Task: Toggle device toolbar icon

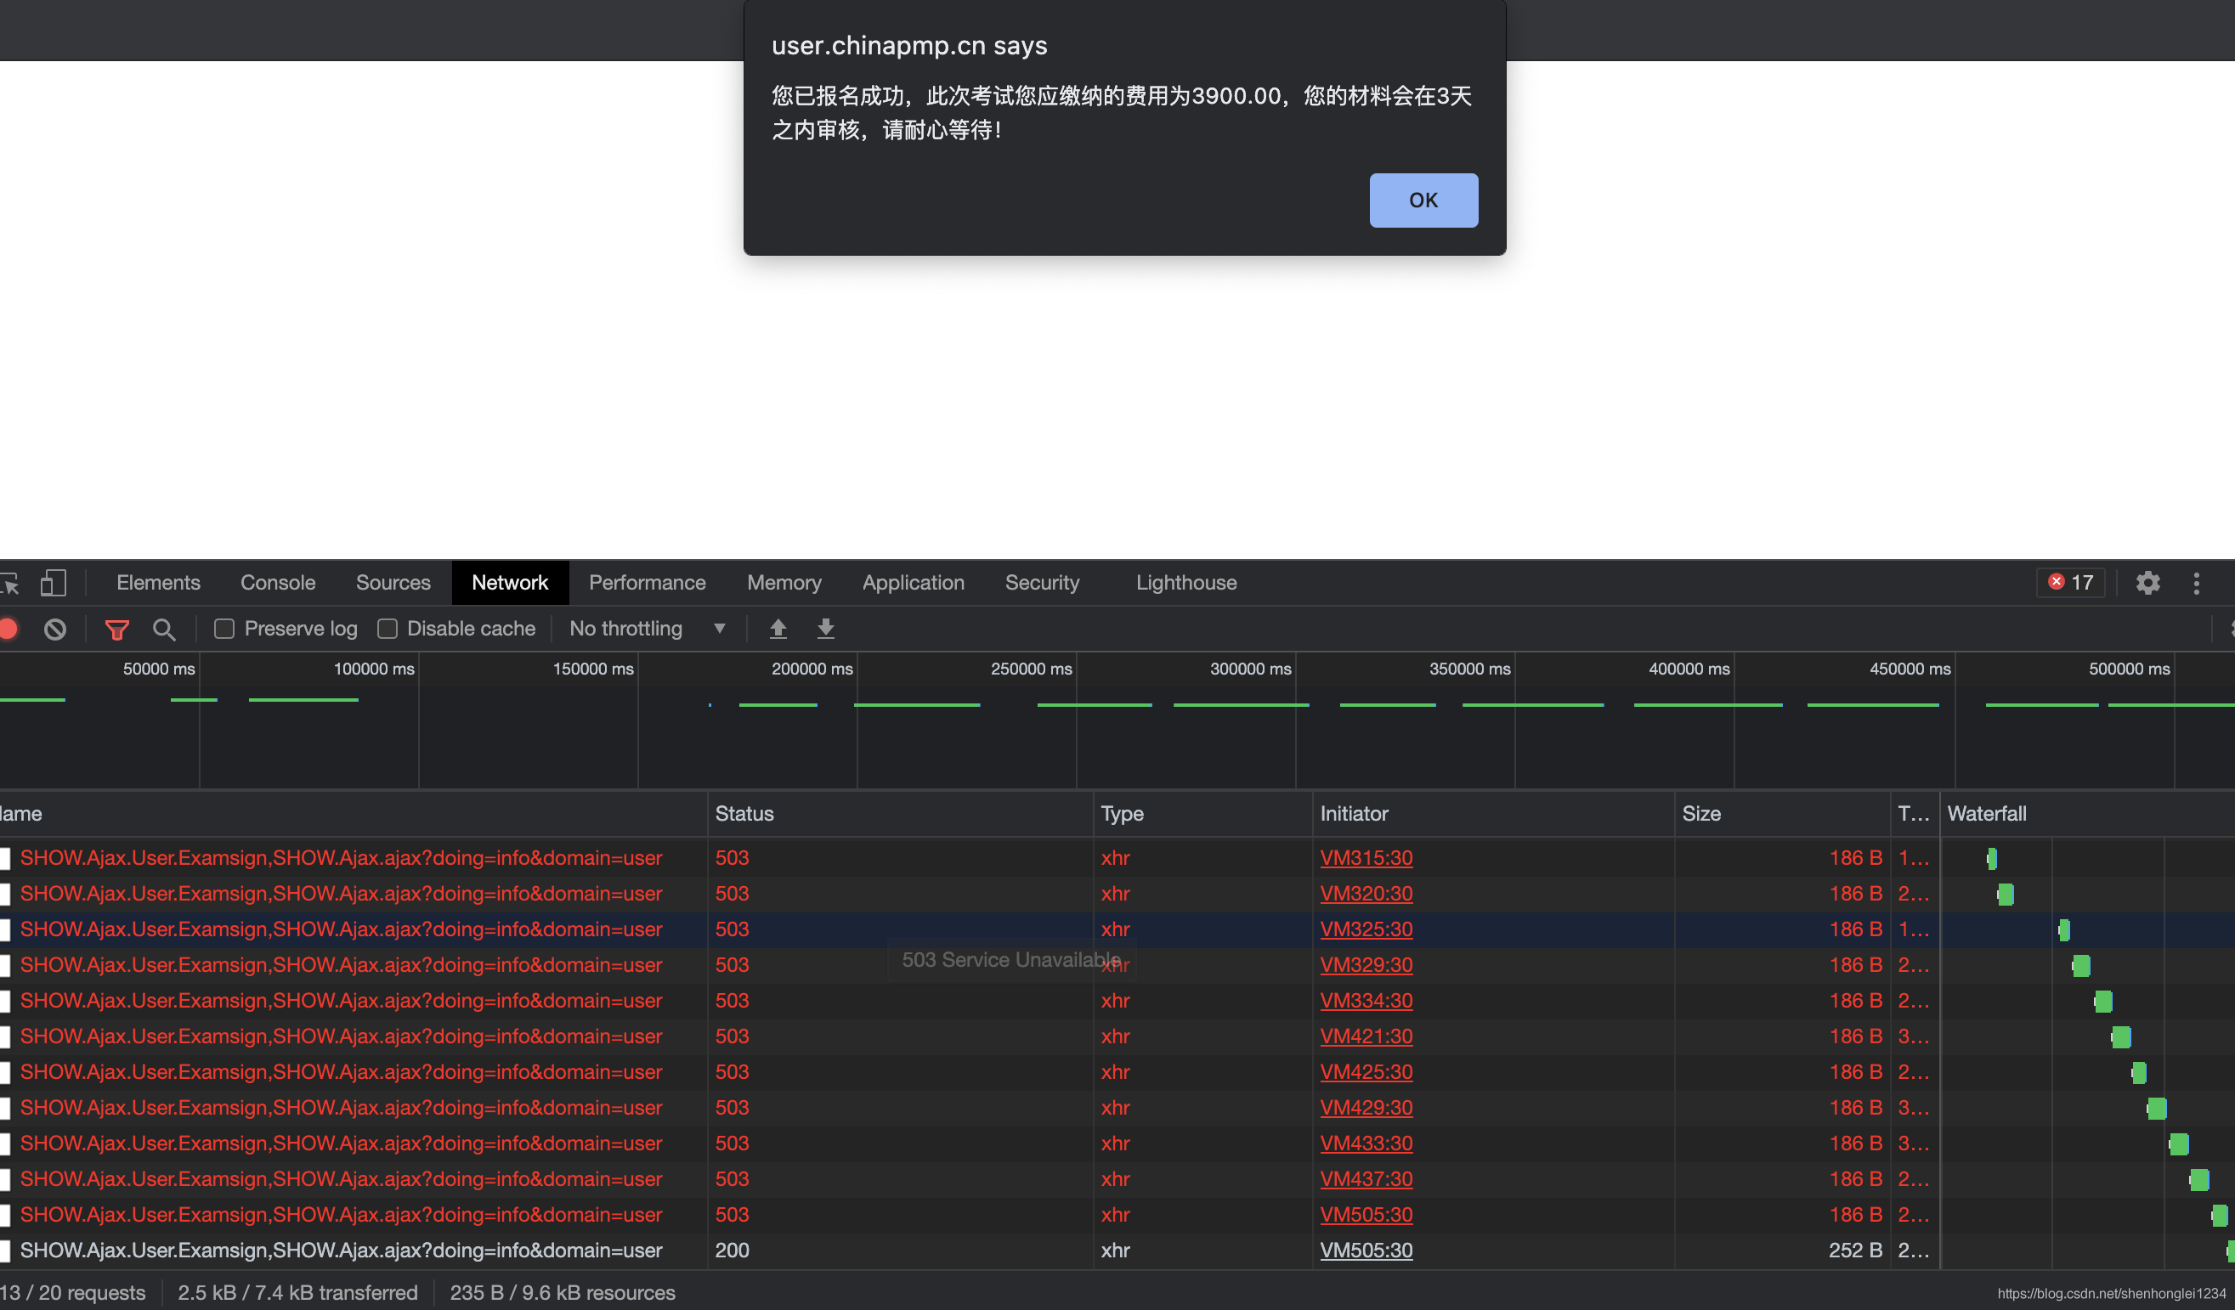Action: pos(54,583)
